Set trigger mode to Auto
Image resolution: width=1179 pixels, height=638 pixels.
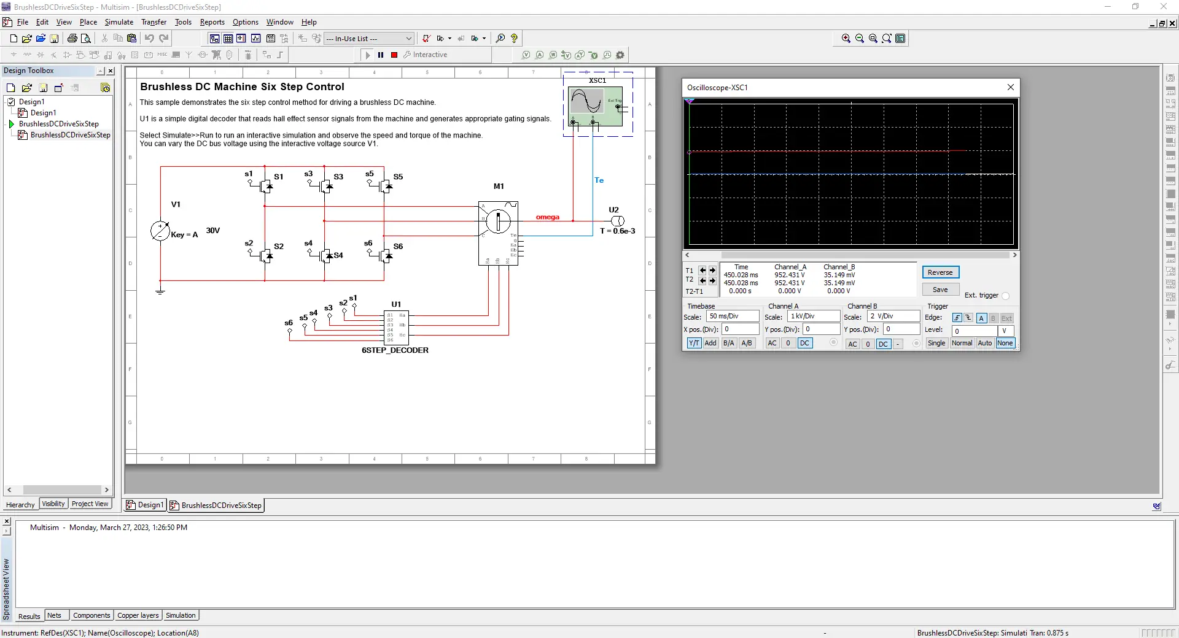pos(984,344)
